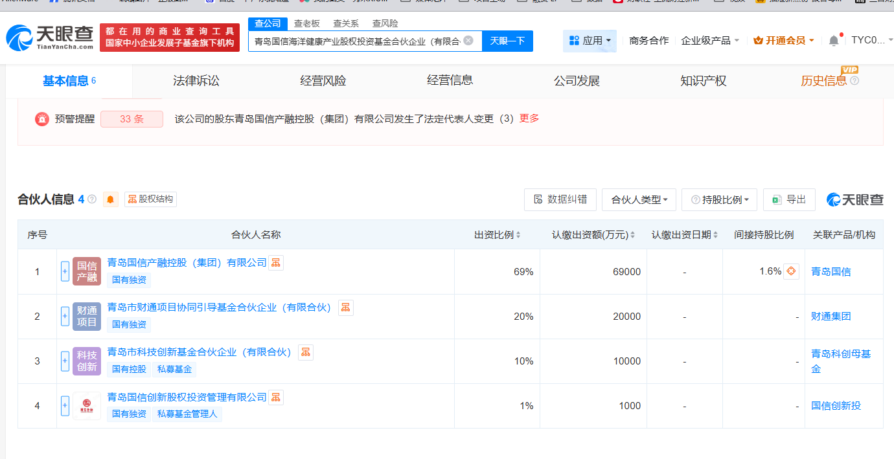Screen dimensions: 894x459
Task: Open the 应用 dropdown menu
Action: click(x=590, y=41)
